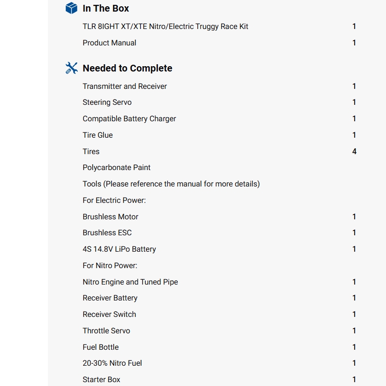Click Nitro Engine and Tuned Pipe
This screenshot has width=386, height=386.
tap(130, 282)
